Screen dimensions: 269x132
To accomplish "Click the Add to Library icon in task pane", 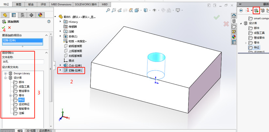I will (x=256, y=10).
